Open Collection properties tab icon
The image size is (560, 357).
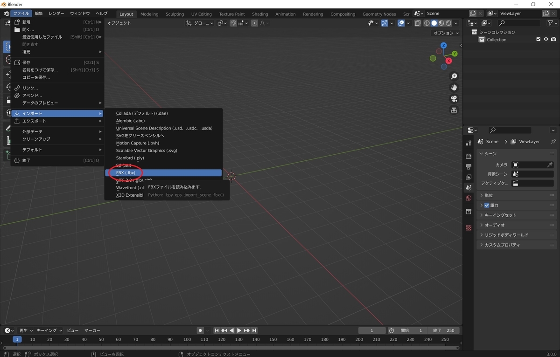(469, 212)
